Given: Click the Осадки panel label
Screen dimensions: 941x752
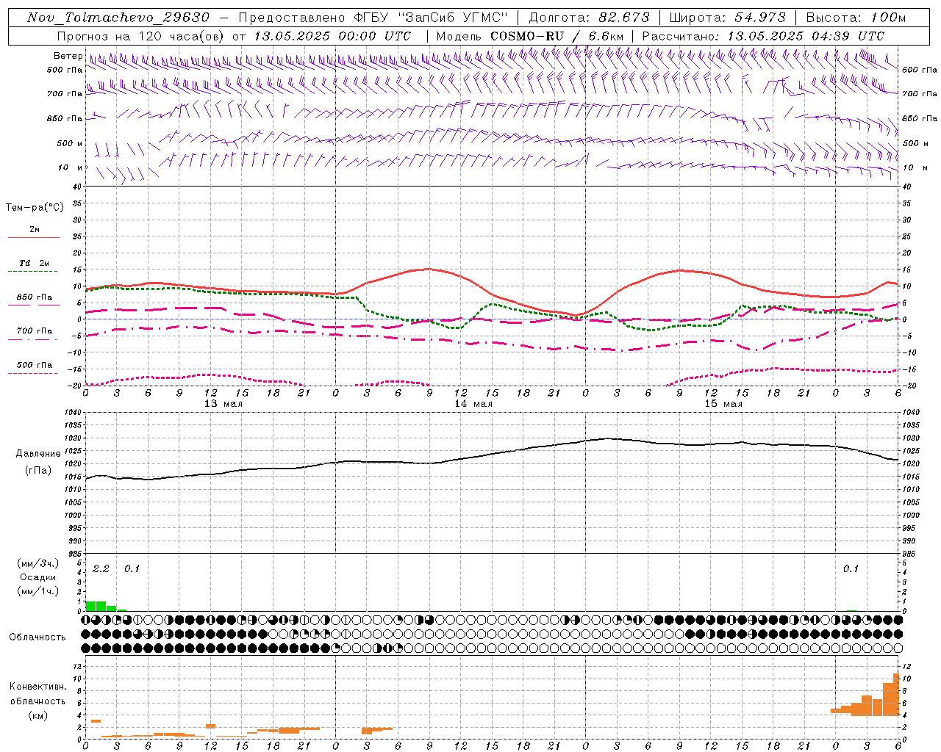Looking at the screenshot, I should tap(38, 577).
